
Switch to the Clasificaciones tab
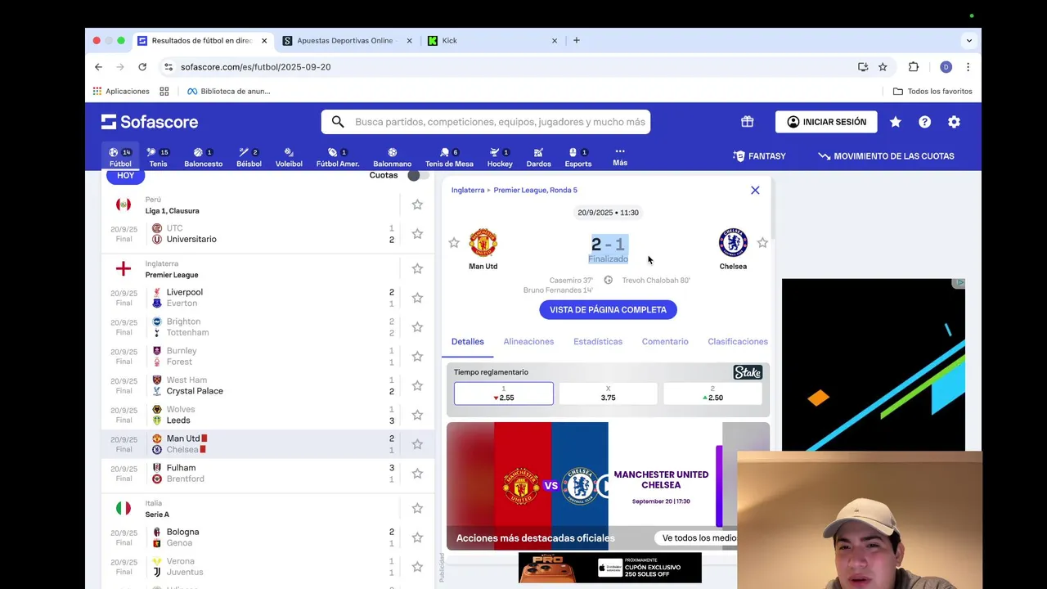pos(738,341)
